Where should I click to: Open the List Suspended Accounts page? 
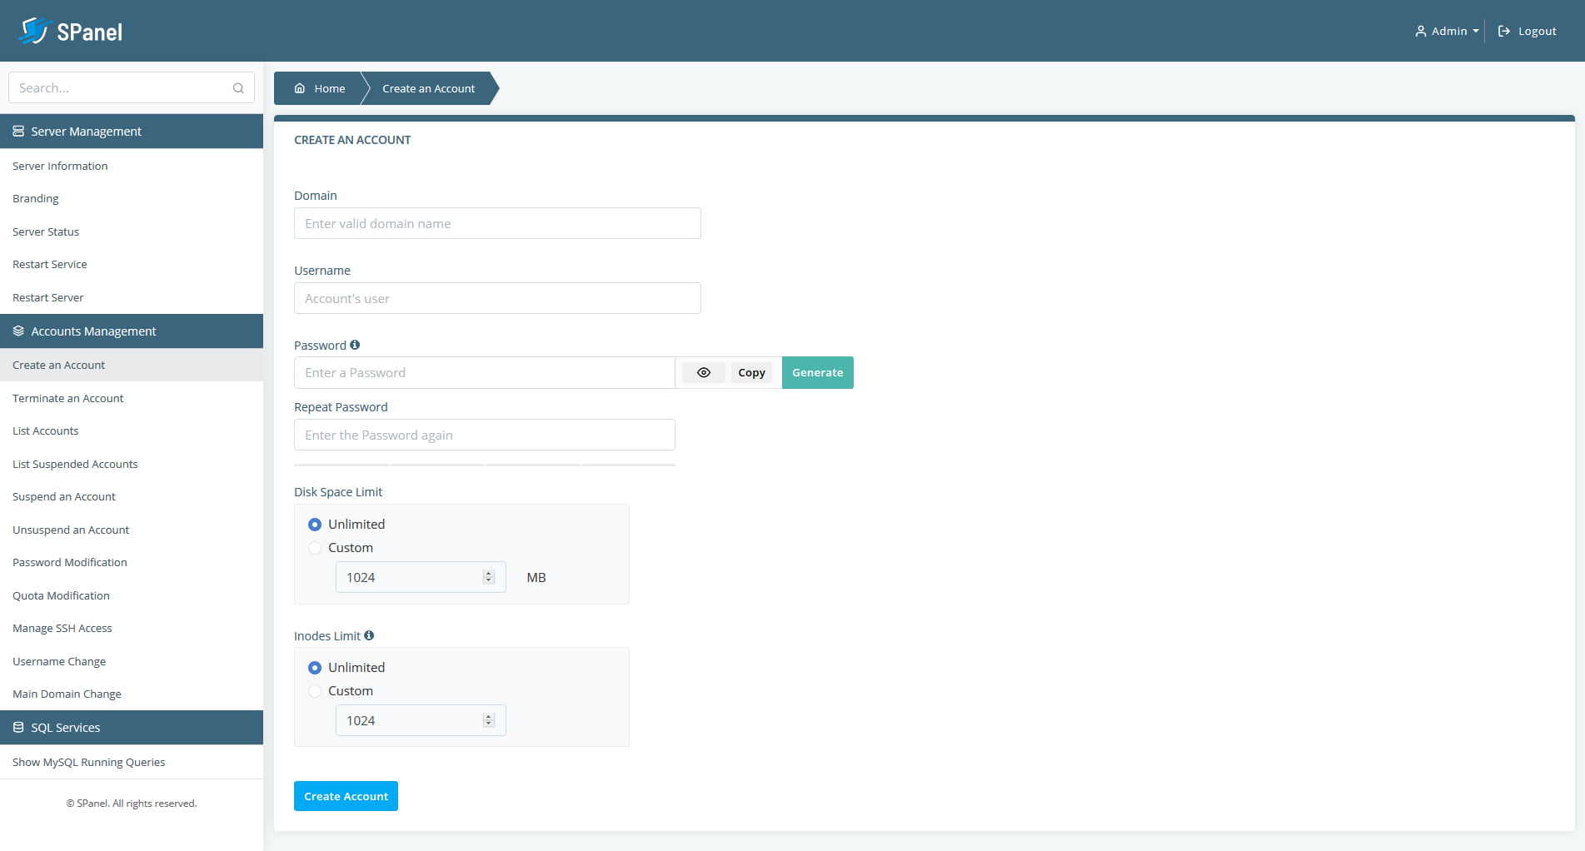pos(75,464)
